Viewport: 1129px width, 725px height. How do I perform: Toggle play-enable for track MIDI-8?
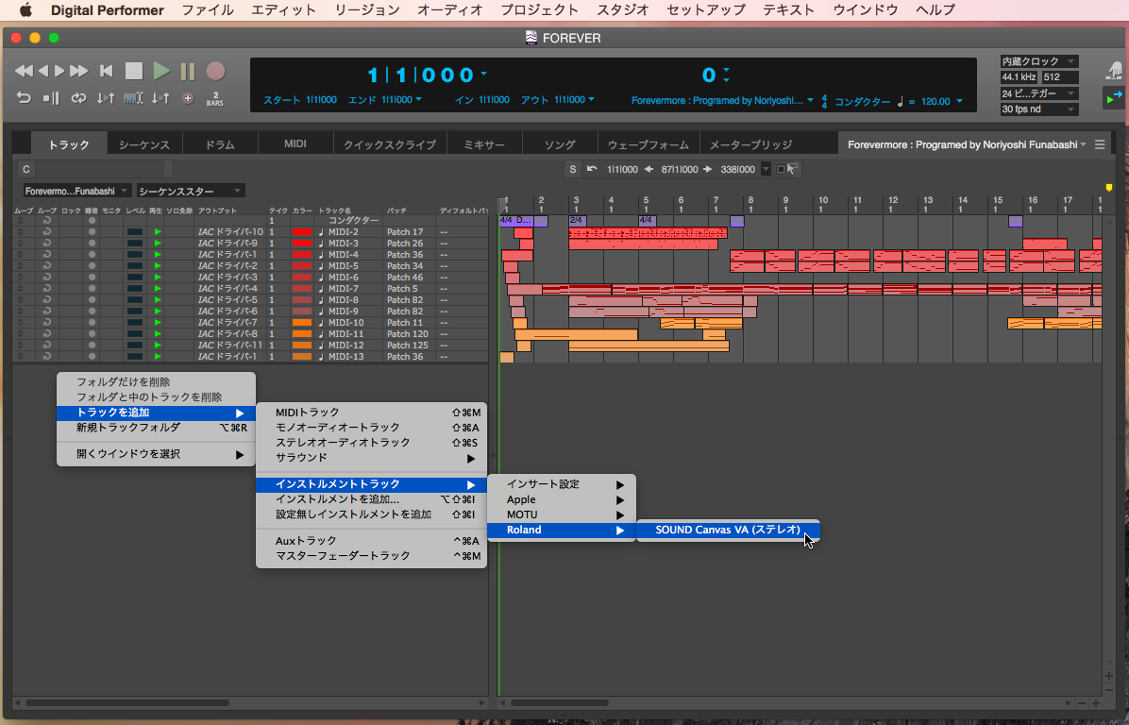[157, 300]
